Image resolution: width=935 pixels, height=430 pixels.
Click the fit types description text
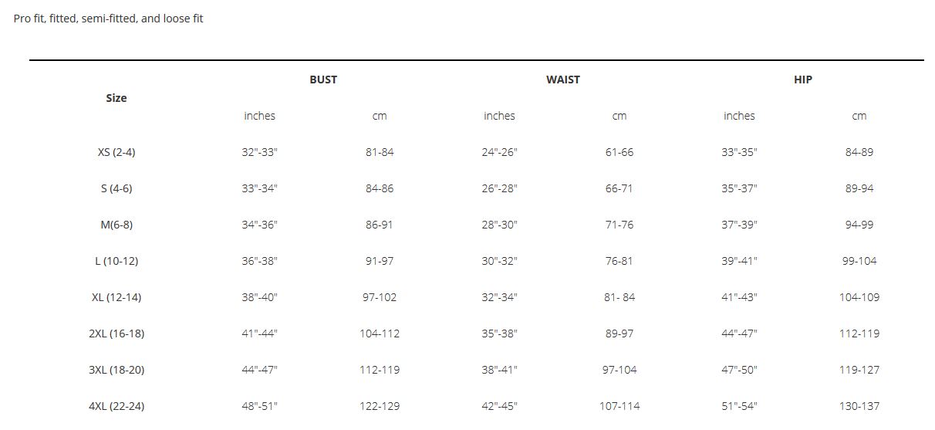tap(109, 19)
